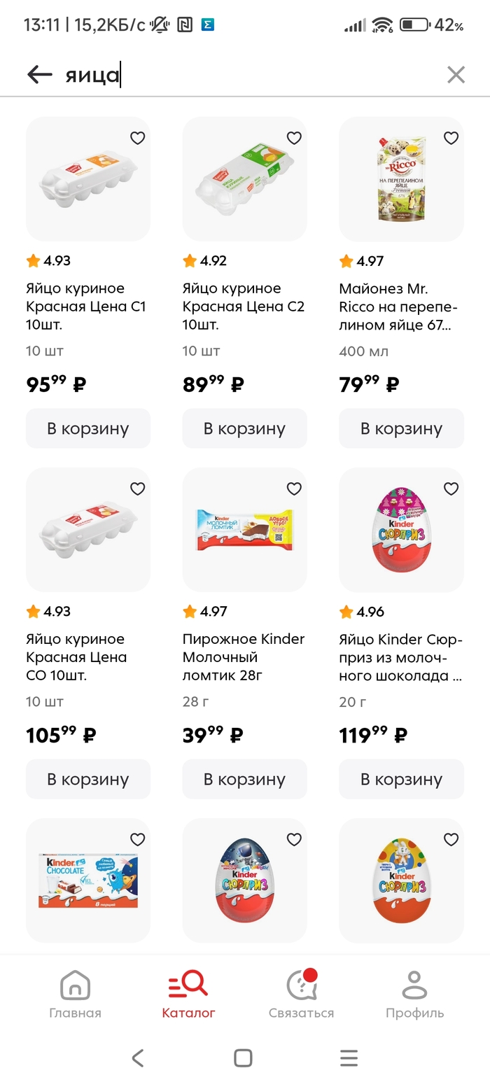Open Главная tab in bottom navigation

[75, 994]
